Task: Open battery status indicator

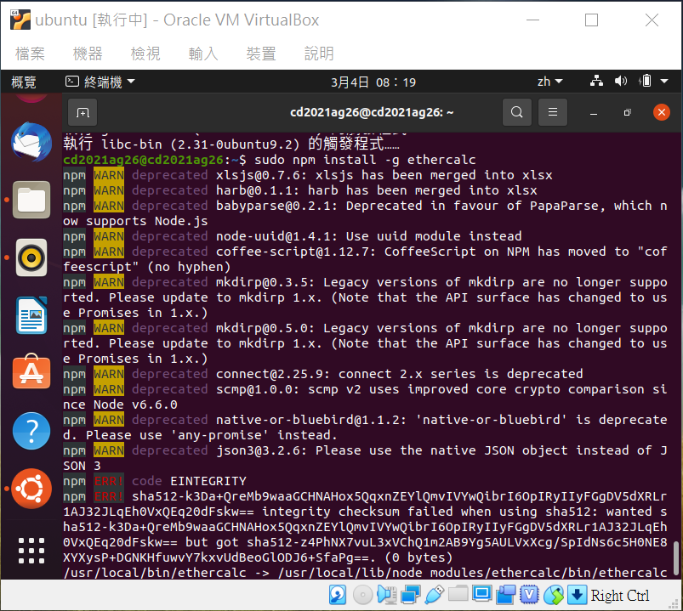Action: [646, 81]
